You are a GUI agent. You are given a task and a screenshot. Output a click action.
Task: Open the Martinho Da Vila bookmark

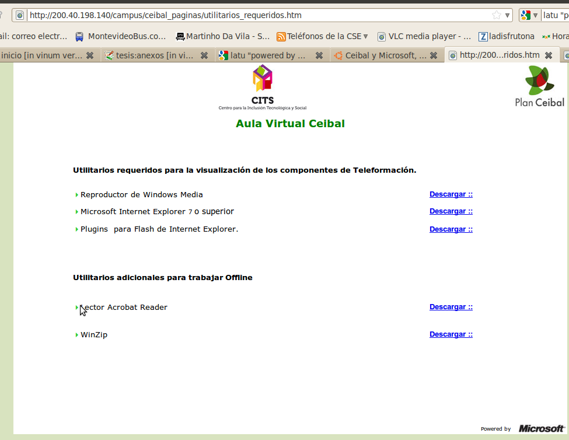pyautogui.click(x=222, y=36)
